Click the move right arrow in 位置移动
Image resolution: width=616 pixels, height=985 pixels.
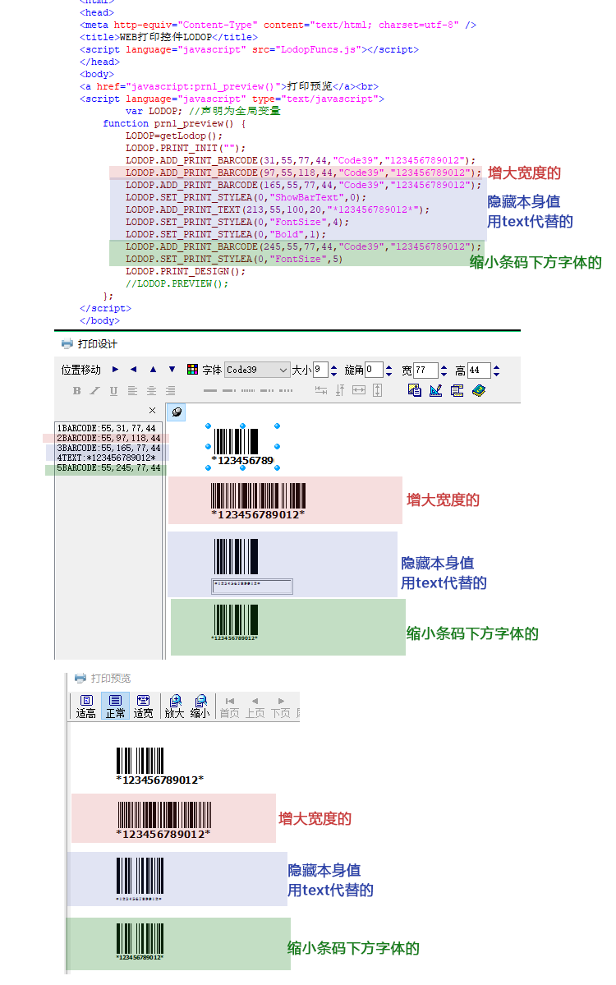pos(115,370)
